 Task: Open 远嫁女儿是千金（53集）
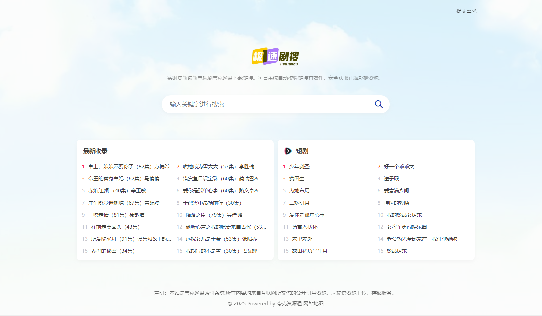click(221, 239)
